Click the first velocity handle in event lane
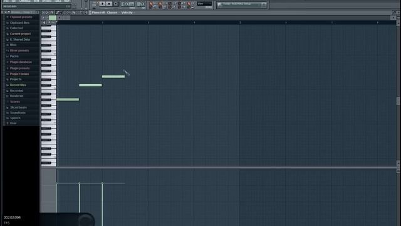Viewport: 401px width, 226px height. [57, 183]
